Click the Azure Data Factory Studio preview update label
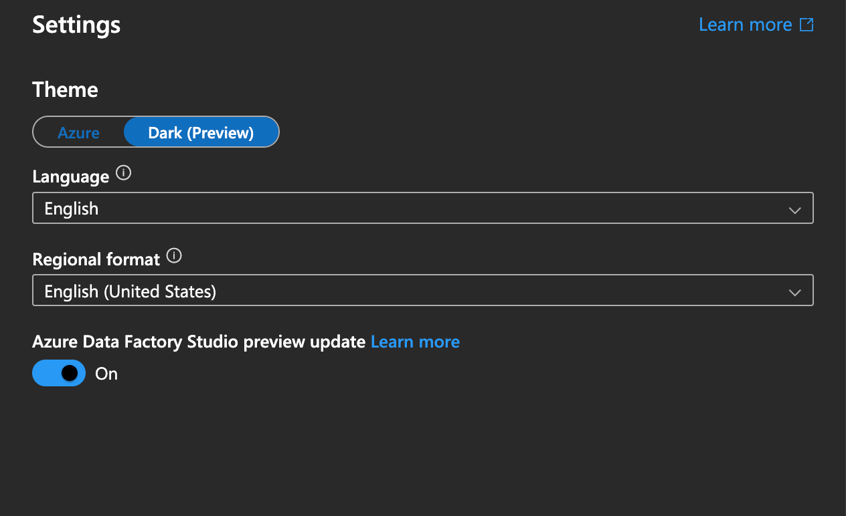 pos(199,342)
